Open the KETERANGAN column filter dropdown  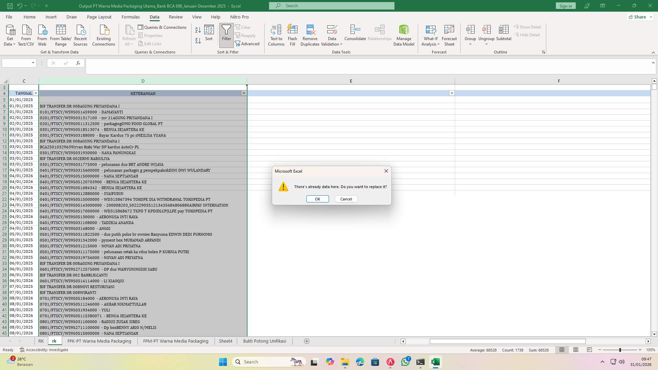(x=244, y=93)
